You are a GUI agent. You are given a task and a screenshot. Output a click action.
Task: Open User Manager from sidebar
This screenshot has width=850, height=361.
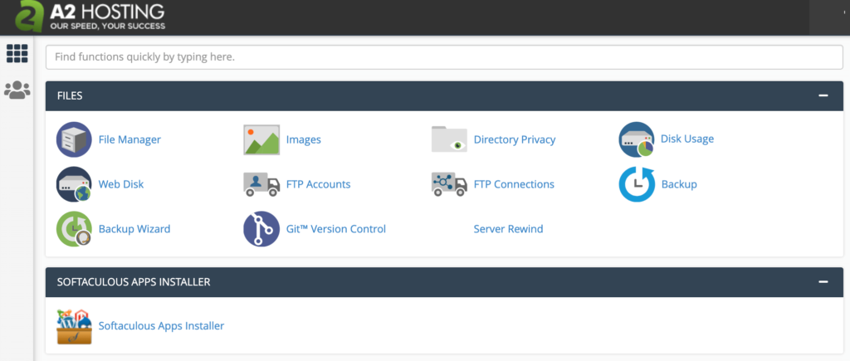click(17, 90)
